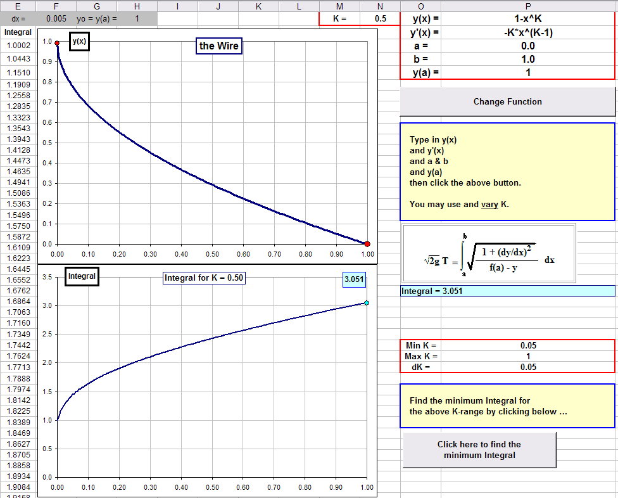Select column L header
Image resolution: width=618 pixels, height=498 pixels.
click(299, 6)
